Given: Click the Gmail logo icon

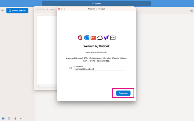Looking at the screenshot, I should click(x=93, y=38).
